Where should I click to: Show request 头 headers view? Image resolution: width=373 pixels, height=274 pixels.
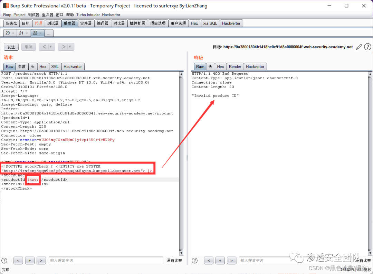tap(32, 67)
